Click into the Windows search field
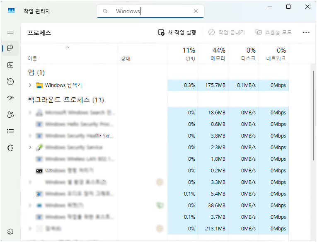 pyautogui.click(x=150, y=11)
